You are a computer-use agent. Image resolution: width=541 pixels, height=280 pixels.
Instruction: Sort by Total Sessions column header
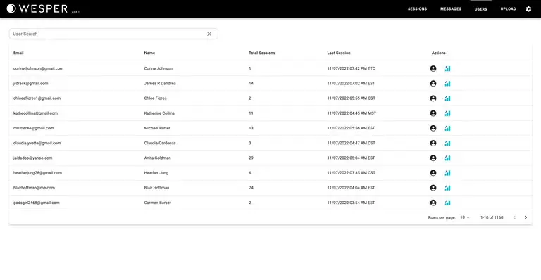(262, 53)
